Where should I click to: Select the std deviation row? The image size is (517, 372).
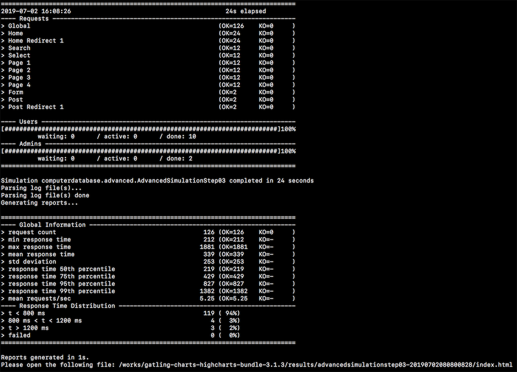[x=148, y=262]
